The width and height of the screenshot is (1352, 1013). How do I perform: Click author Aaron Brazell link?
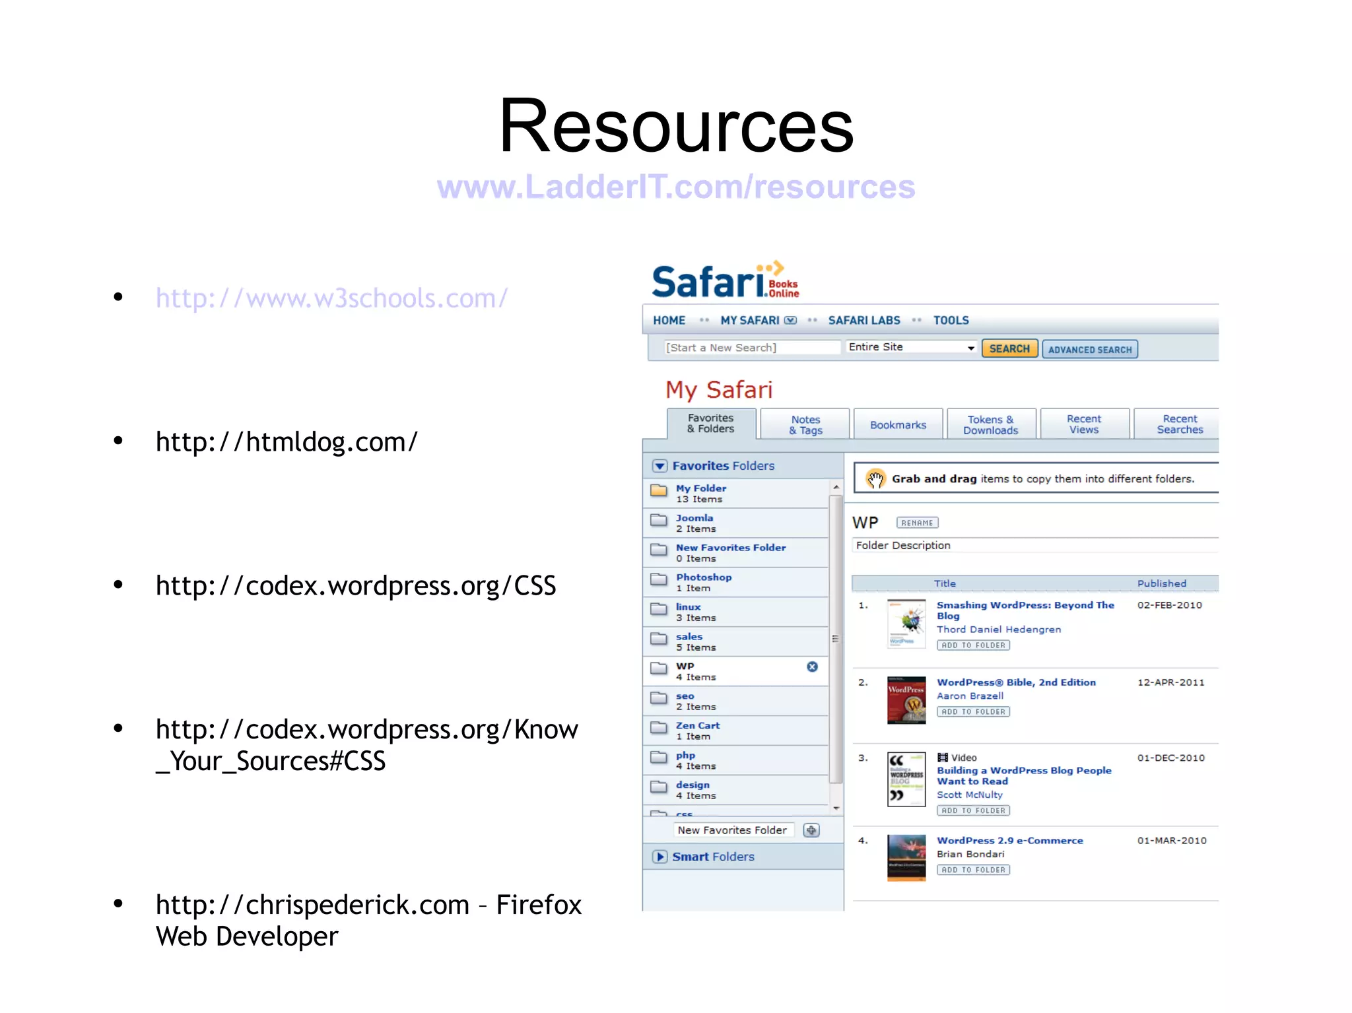click(x=970, y=696)
